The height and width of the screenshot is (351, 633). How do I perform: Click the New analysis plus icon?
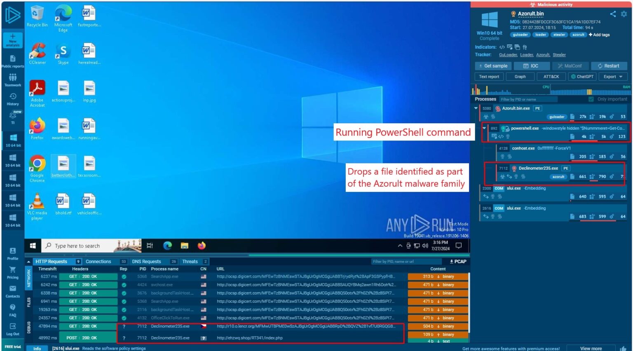click(13, 37)
